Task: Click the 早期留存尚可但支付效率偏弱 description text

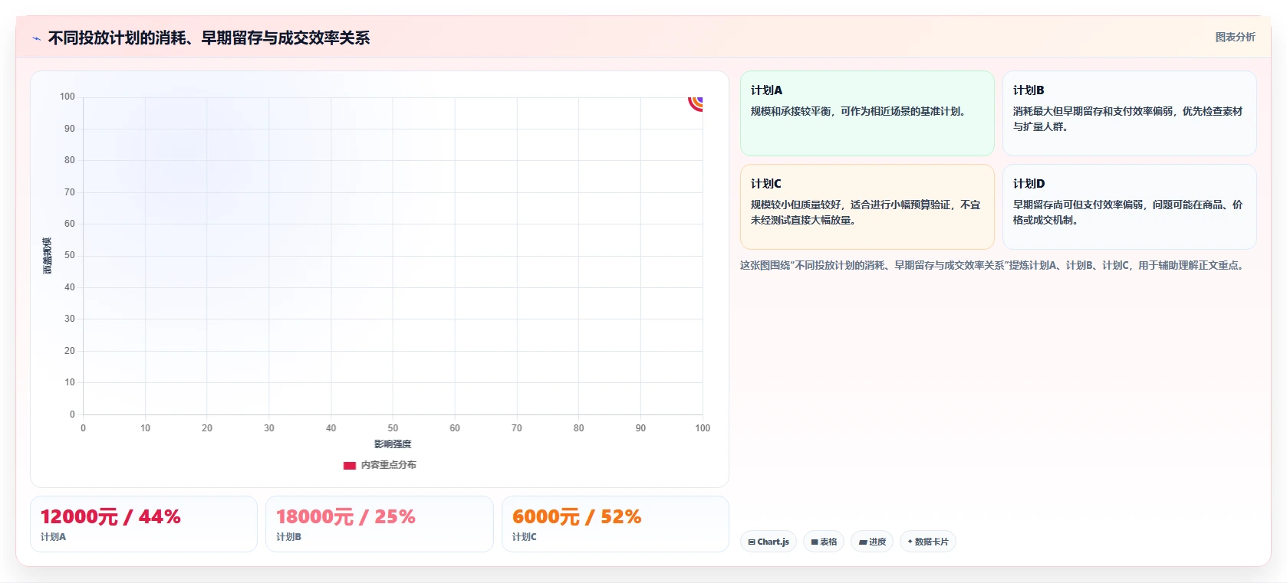Action: coord(1127,212)
